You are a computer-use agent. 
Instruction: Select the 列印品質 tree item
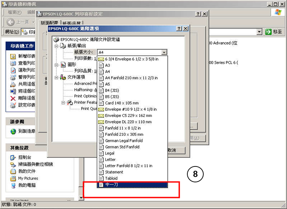click(x=85, y=71)
